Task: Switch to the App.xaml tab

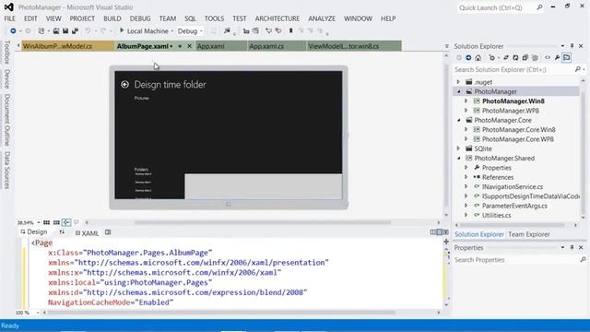Action: pos(221,46)
